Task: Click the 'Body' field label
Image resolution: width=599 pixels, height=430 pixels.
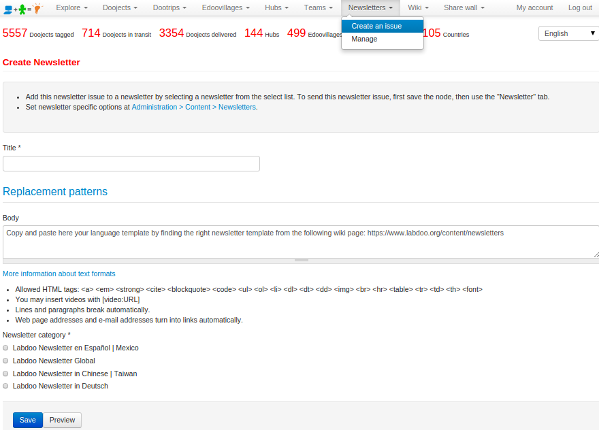Action: [x=11, y=218]
